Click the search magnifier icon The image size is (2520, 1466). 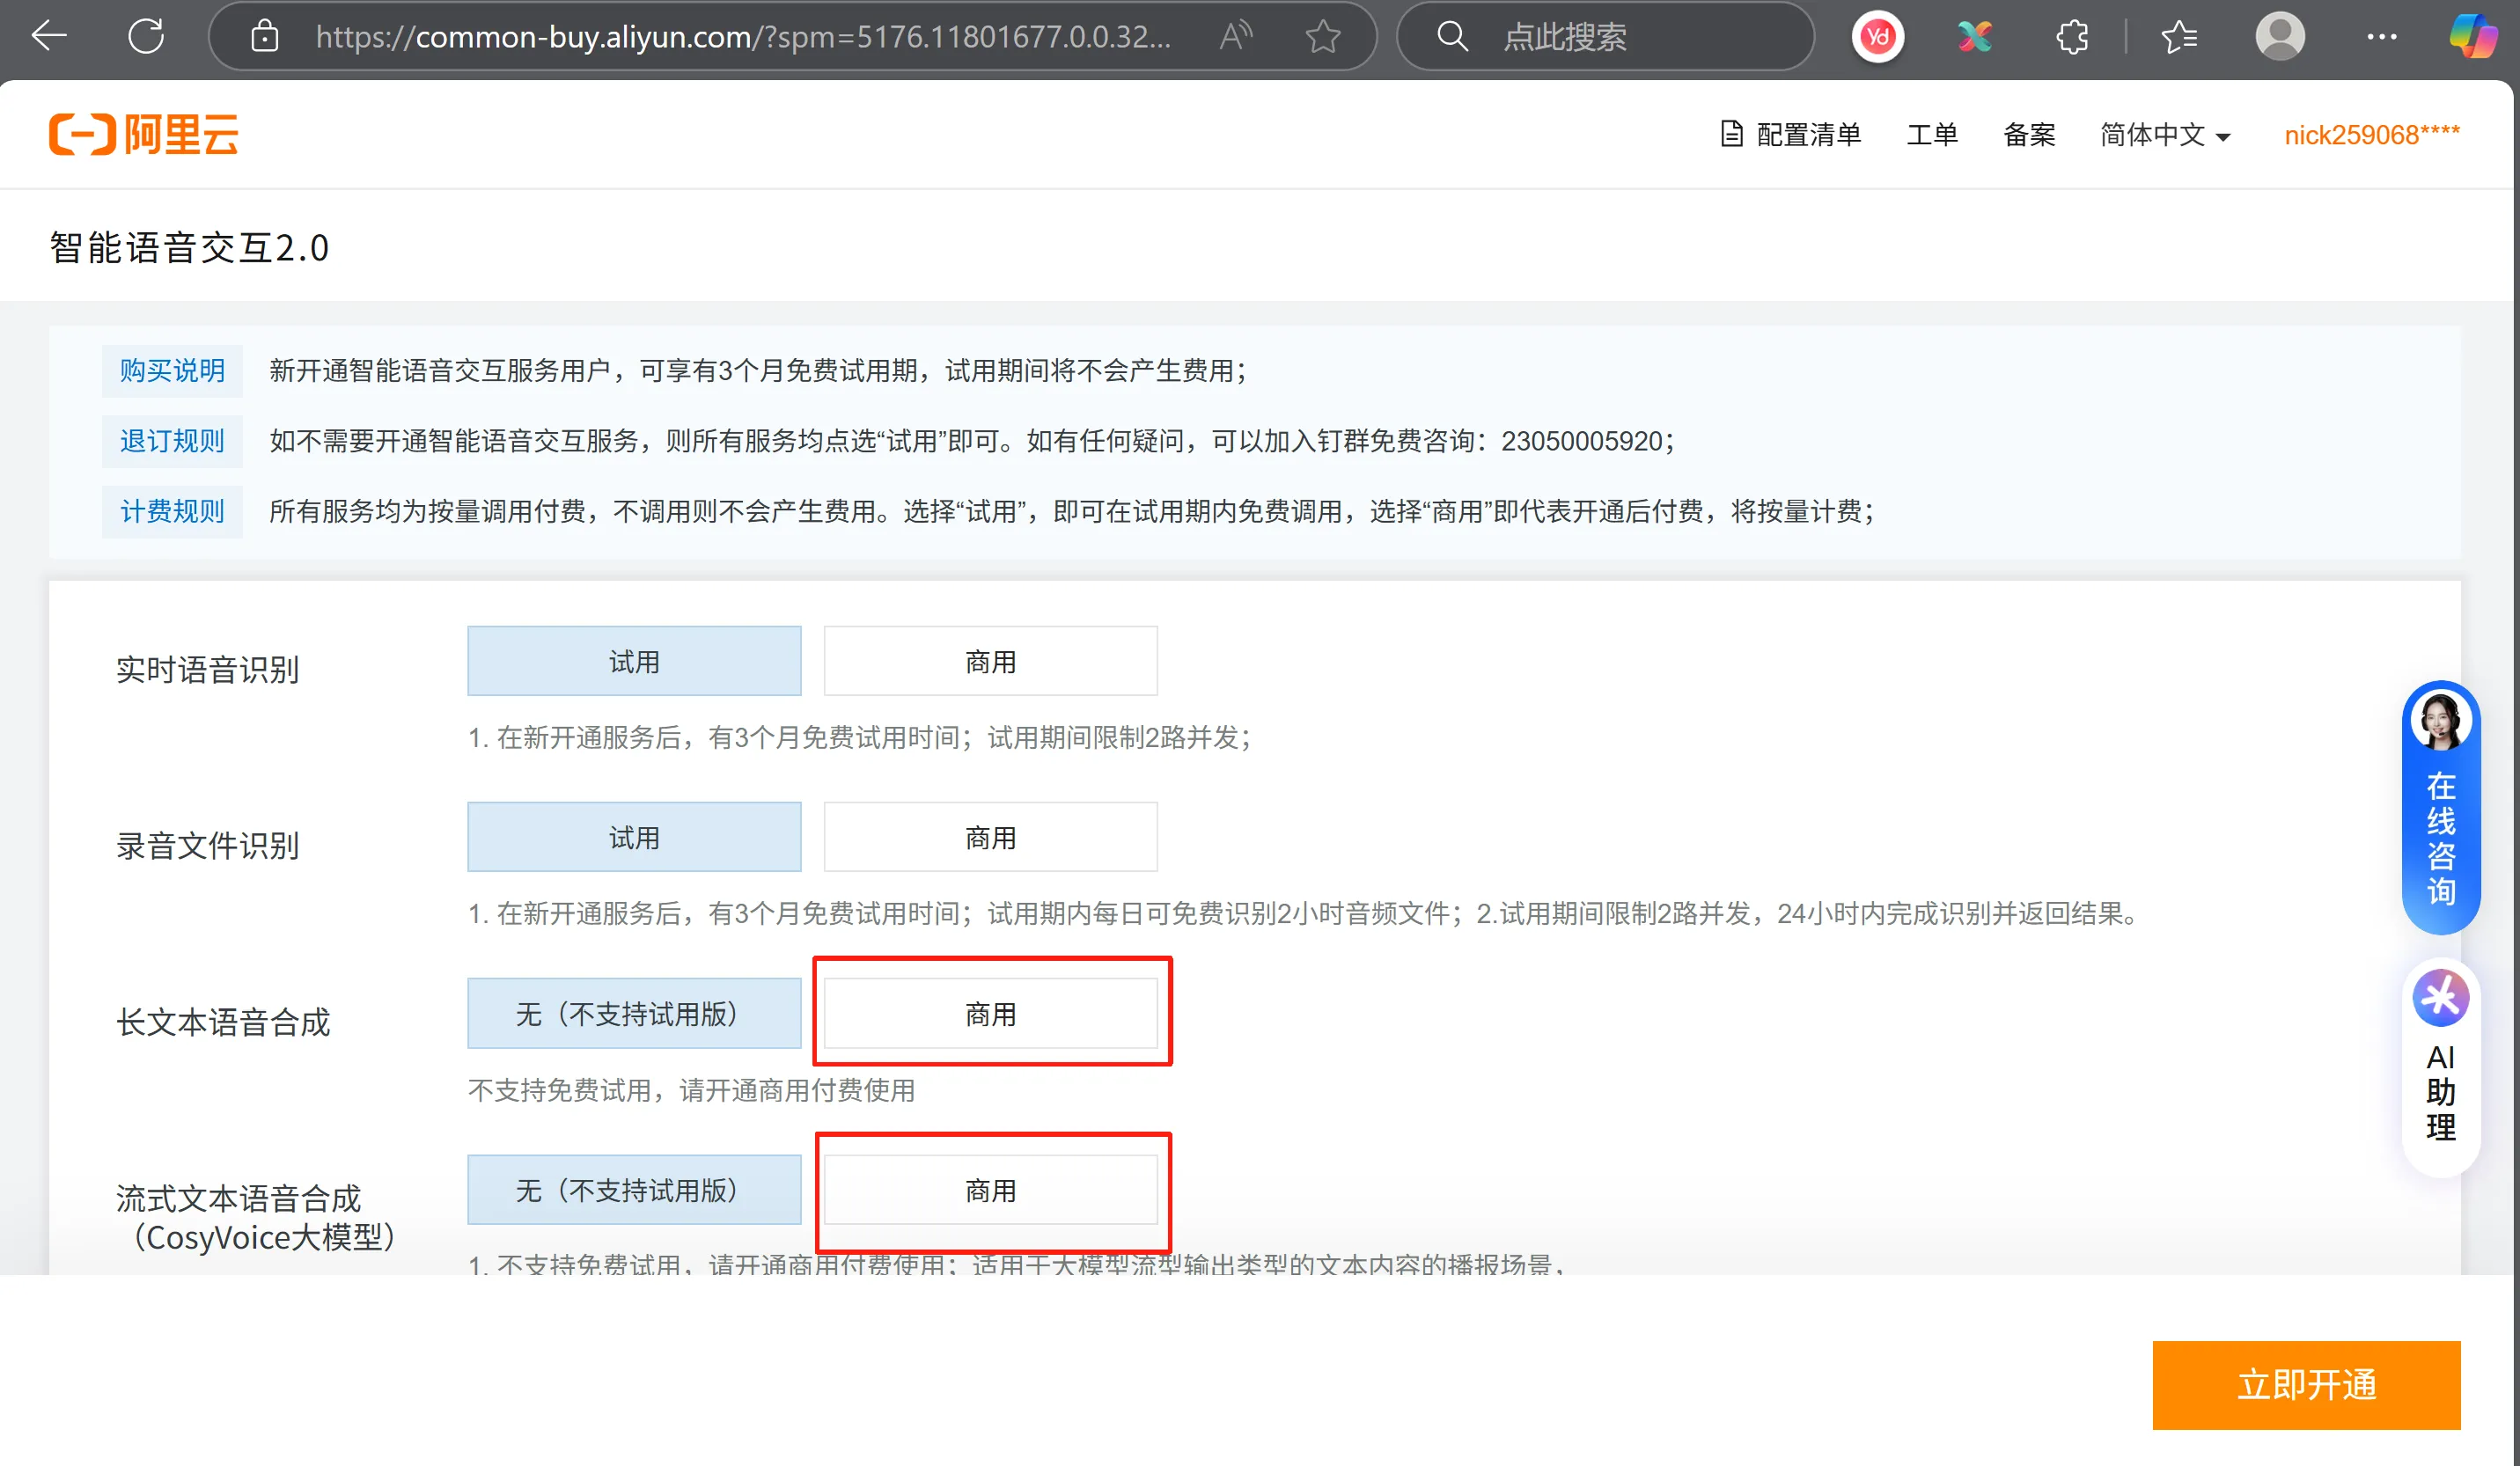point(1452,37)
